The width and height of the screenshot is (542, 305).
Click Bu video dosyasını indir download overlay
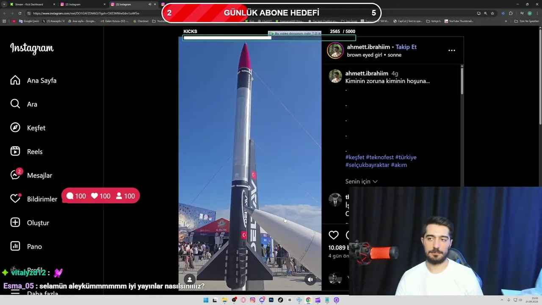coord(293,33)
